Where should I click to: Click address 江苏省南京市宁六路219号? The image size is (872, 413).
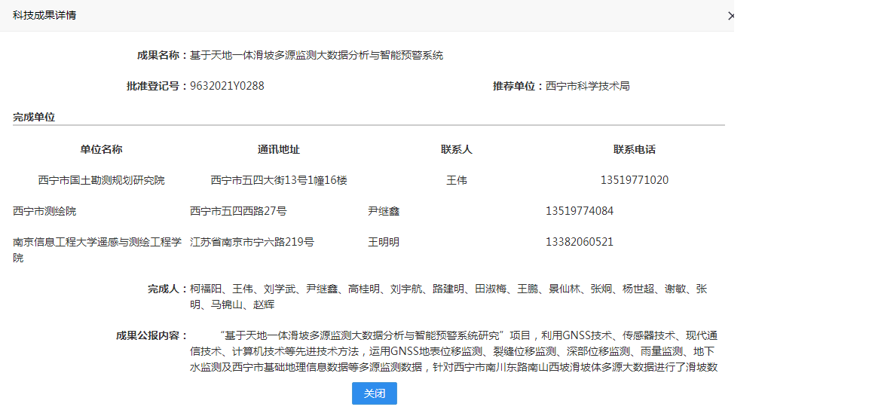(252, 242)
